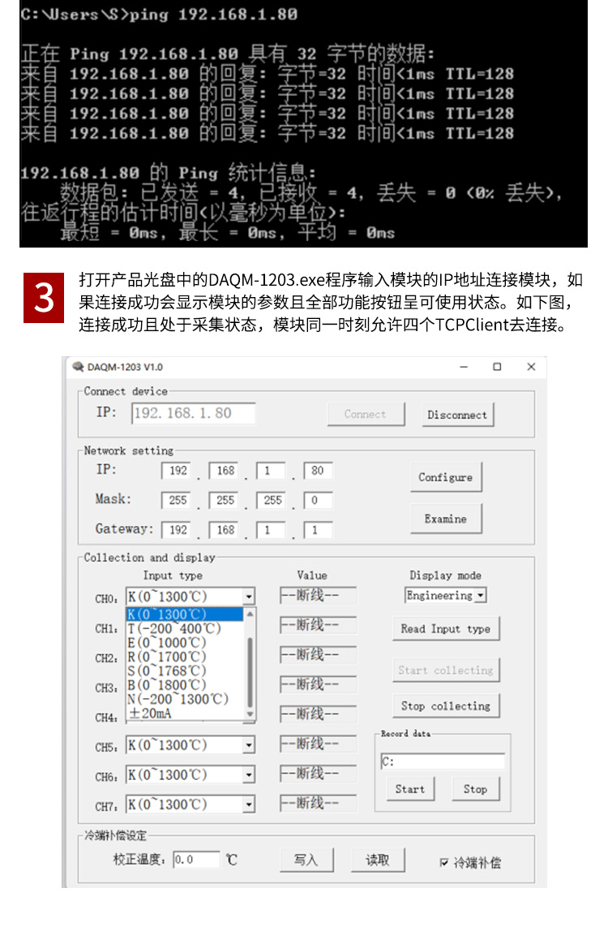Click the dropdown list scroll-up arrow
The height and width of the screenshot is (931, 608).
coord(250,614)
